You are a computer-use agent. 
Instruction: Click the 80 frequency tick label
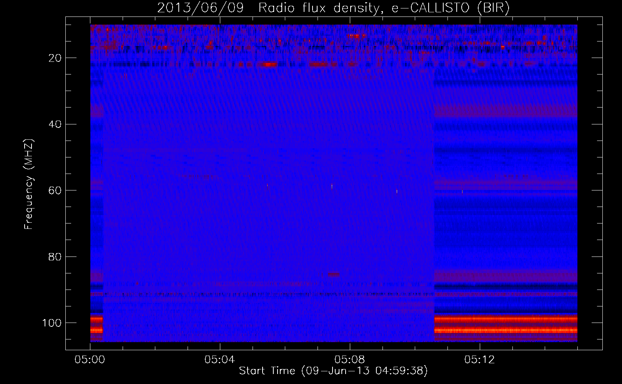tap(55, 257)
